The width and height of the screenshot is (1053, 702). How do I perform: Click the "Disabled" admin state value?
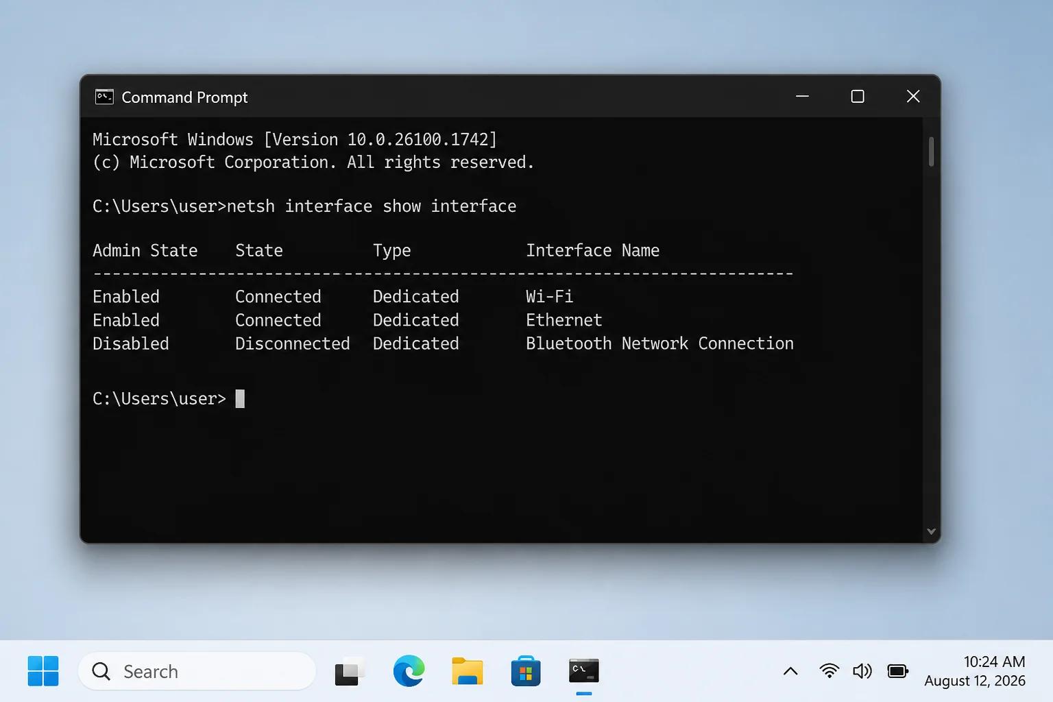tap(131, 343)
